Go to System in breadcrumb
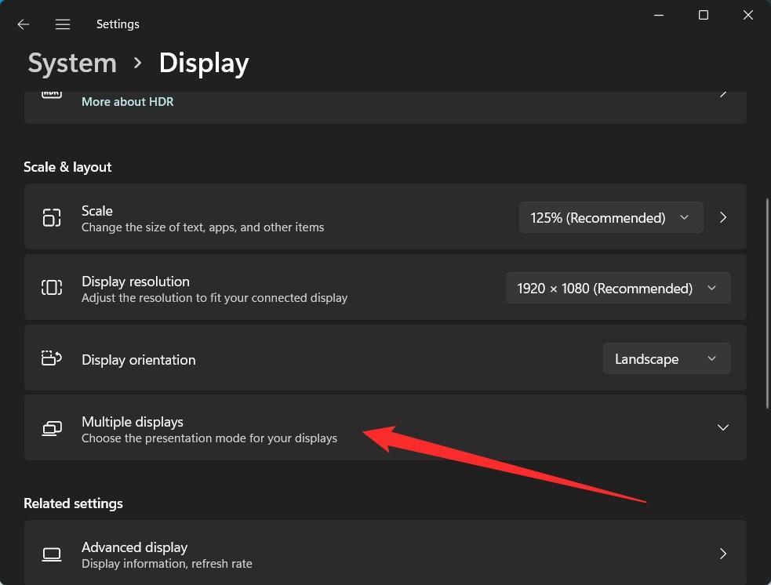The width and height of the screenshot is (771, 585). coord(72,63)
